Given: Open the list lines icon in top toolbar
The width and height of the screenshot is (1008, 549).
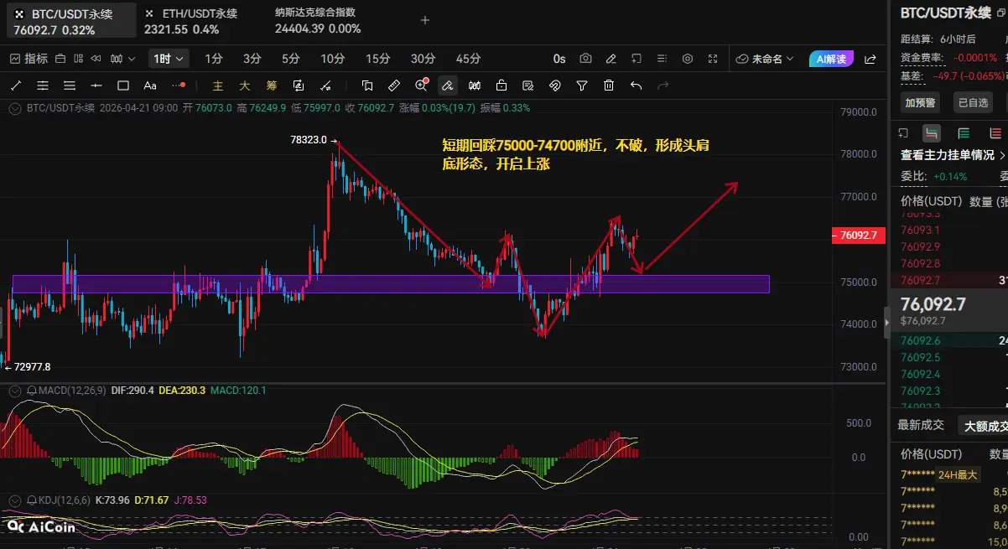Looking at the screenshot, I should point(662,59).
